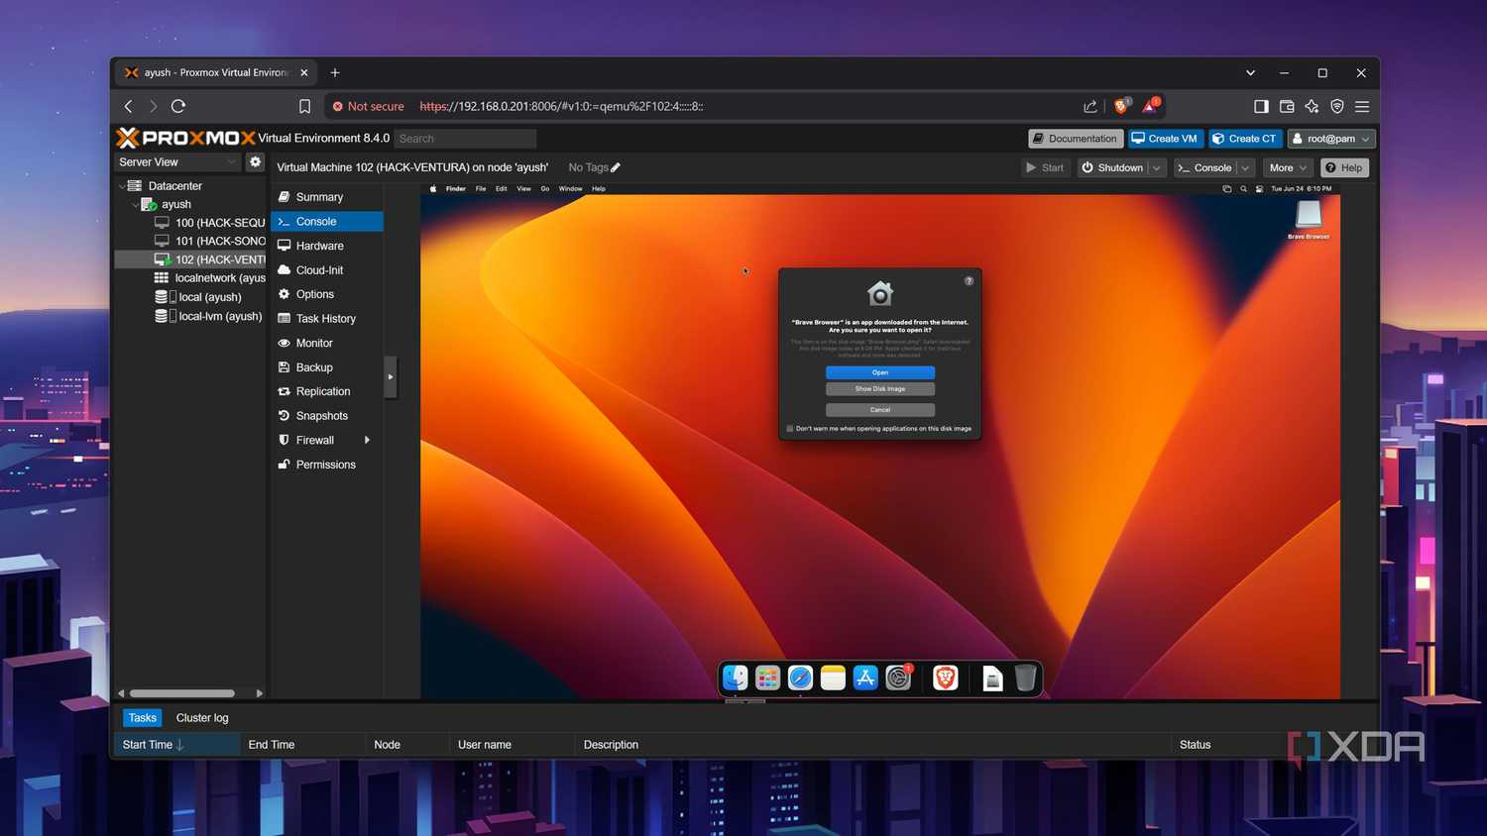
Task: Click the blue Open button in the dialog
Action: (880, 372)
